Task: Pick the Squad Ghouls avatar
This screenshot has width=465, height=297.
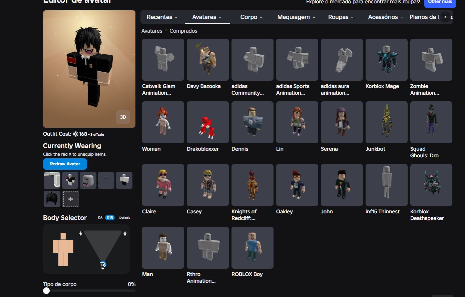Action: pos(431,122)
